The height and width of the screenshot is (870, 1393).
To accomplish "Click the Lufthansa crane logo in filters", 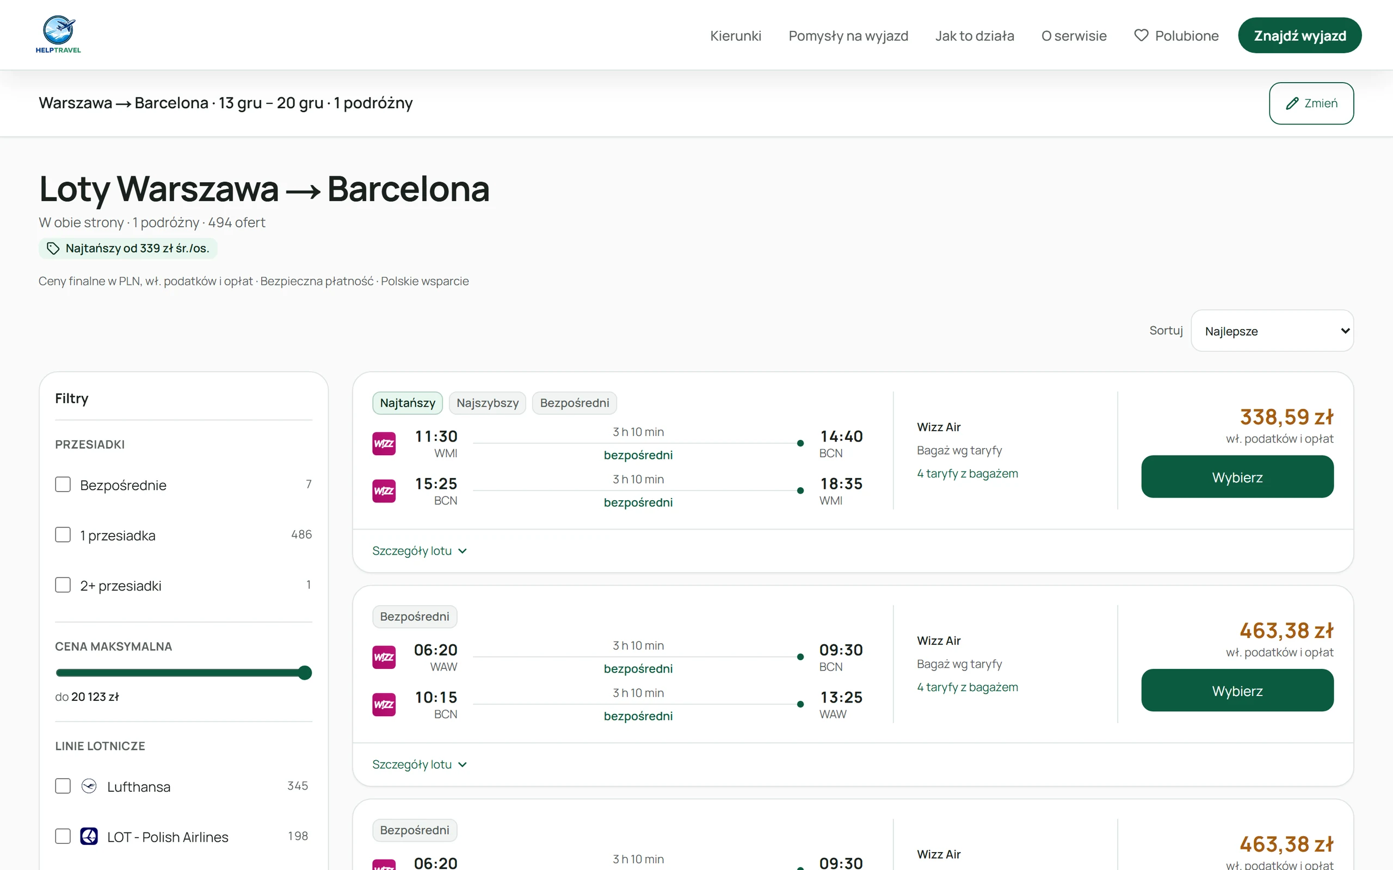I will click(x=89, y=786).
